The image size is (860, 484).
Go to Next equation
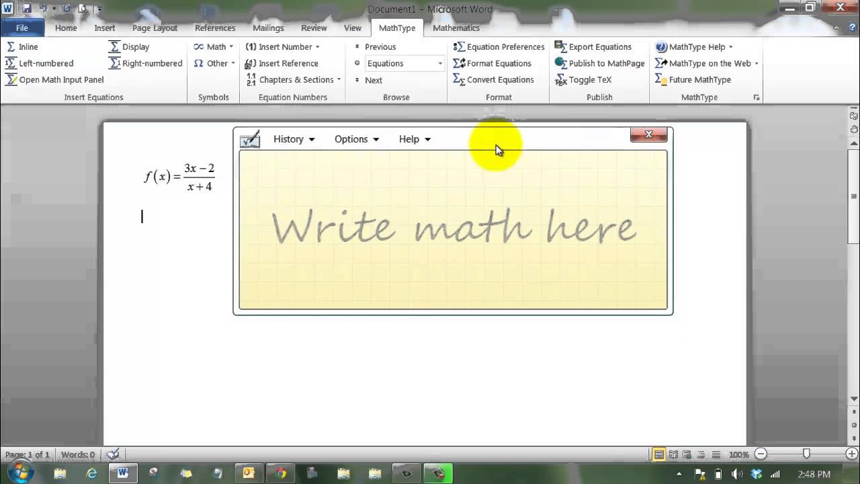coord(368,80)
